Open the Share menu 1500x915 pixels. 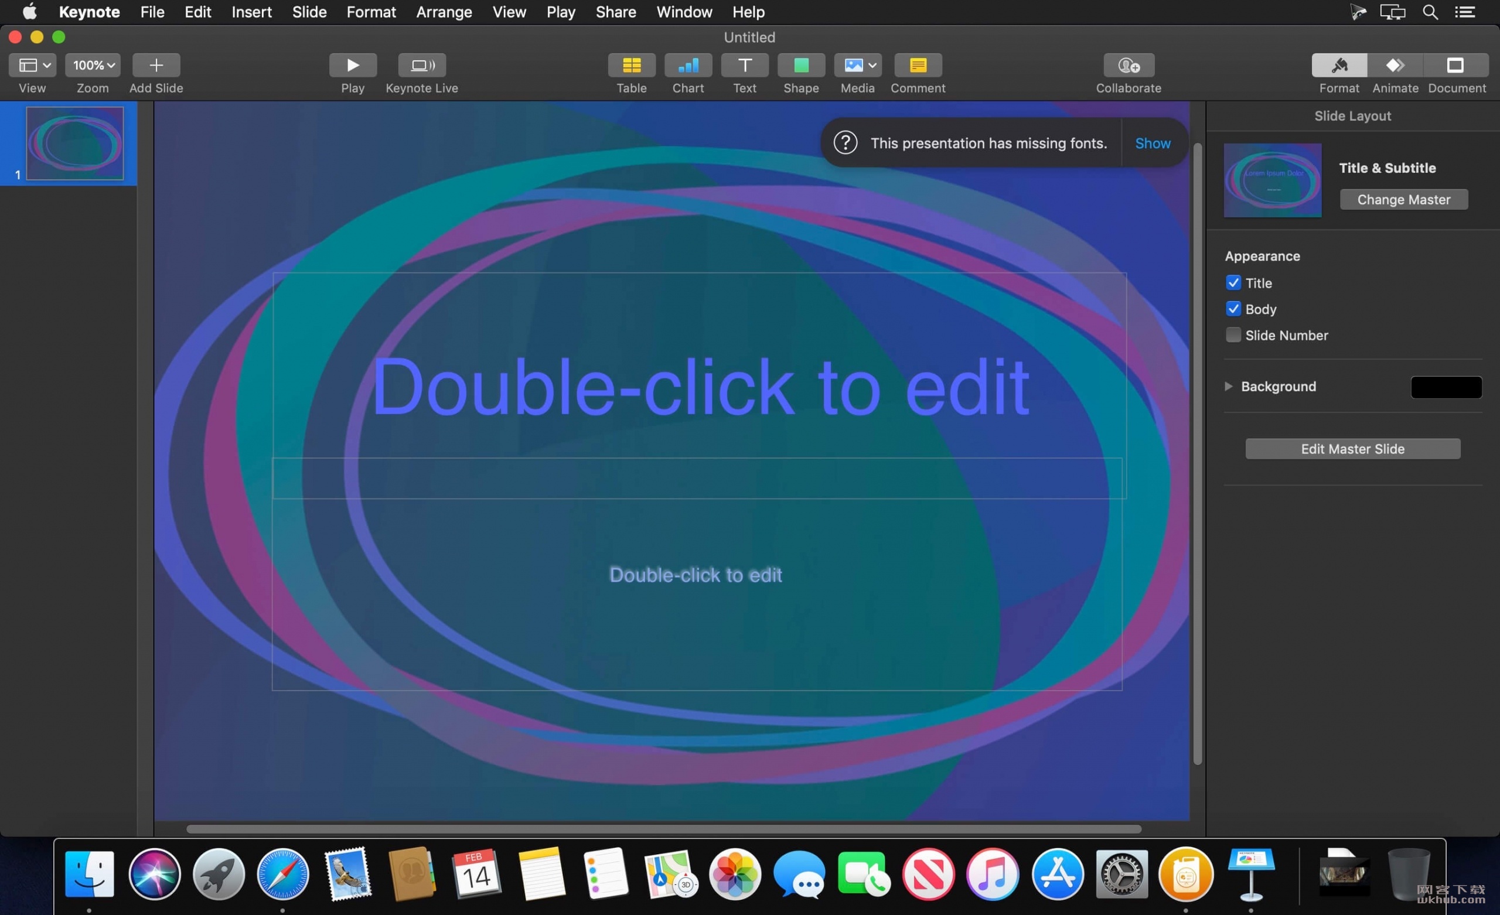[615, 12]
